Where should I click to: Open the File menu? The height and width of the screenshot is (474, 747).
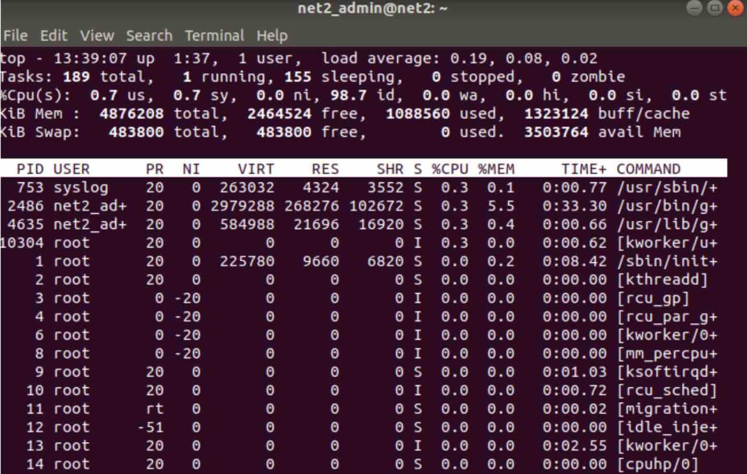pyautogui.click(x=15, y=36)
